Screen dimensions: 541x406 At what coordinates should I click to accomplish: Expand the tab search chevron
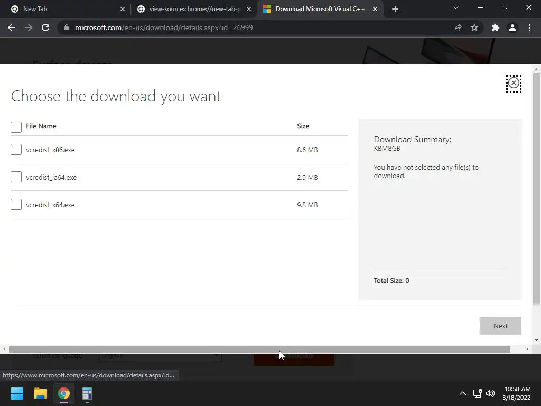coord(456,7)
